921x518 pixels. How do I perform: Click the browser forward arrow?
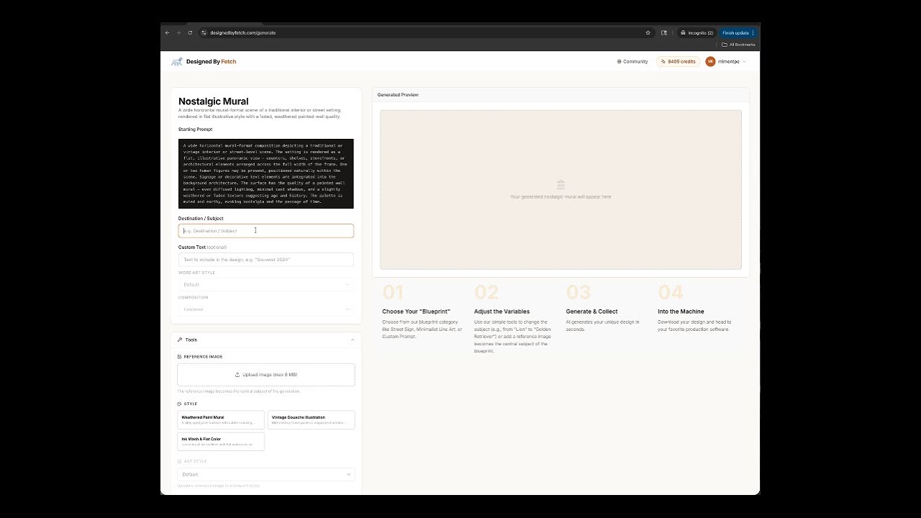pos(178,32)
